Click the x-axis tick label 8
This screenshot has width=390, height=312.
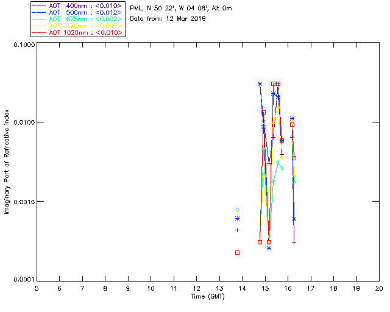pos(105,288)
